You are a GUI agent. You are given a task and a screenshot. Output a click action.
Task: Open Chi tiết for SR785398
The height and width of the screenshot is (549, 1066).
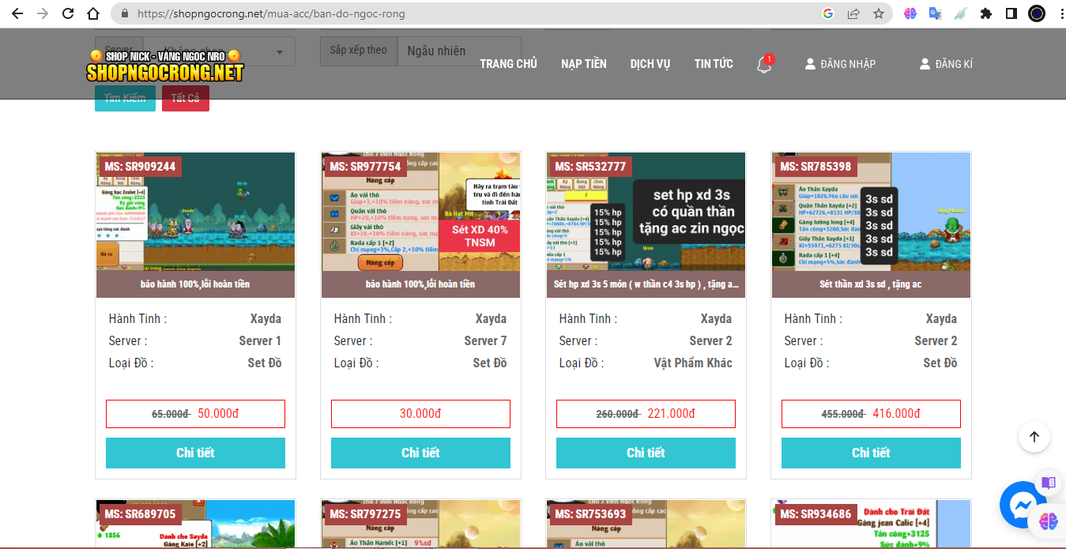871,453
